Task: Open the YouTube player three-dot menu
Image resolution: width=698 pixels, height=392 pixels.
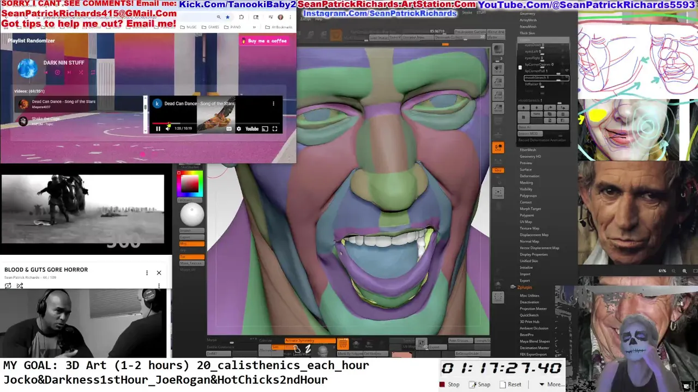Action: (274, 103)
